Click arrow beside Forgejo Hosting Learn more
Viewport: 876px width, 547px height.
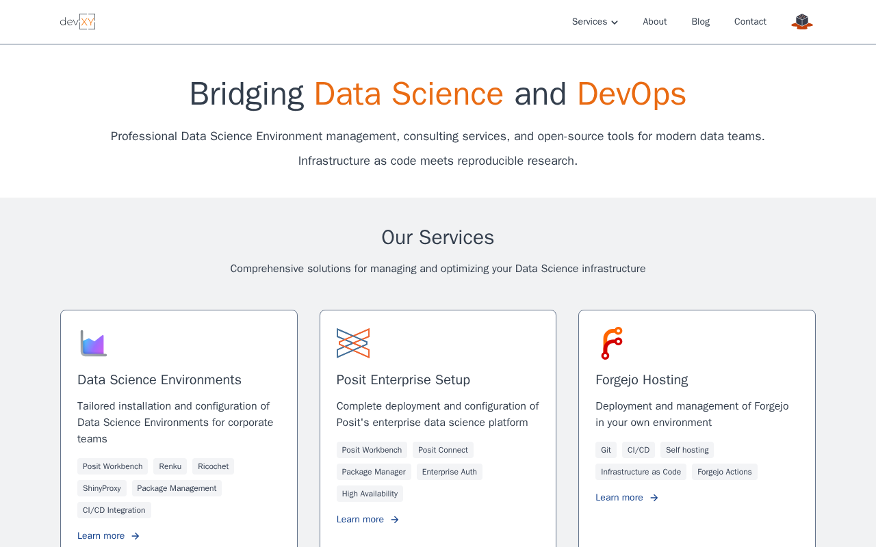coord(654,498)
